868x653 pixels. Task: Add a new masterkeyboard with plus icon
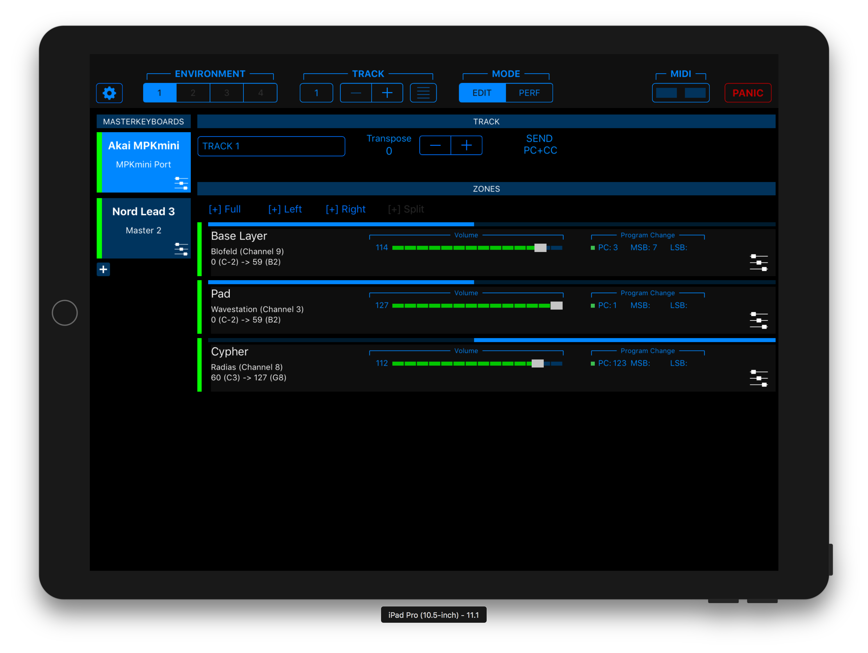[103, 269]
